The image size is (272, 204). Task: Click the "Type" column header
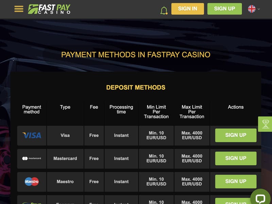[x=65, y=107]
